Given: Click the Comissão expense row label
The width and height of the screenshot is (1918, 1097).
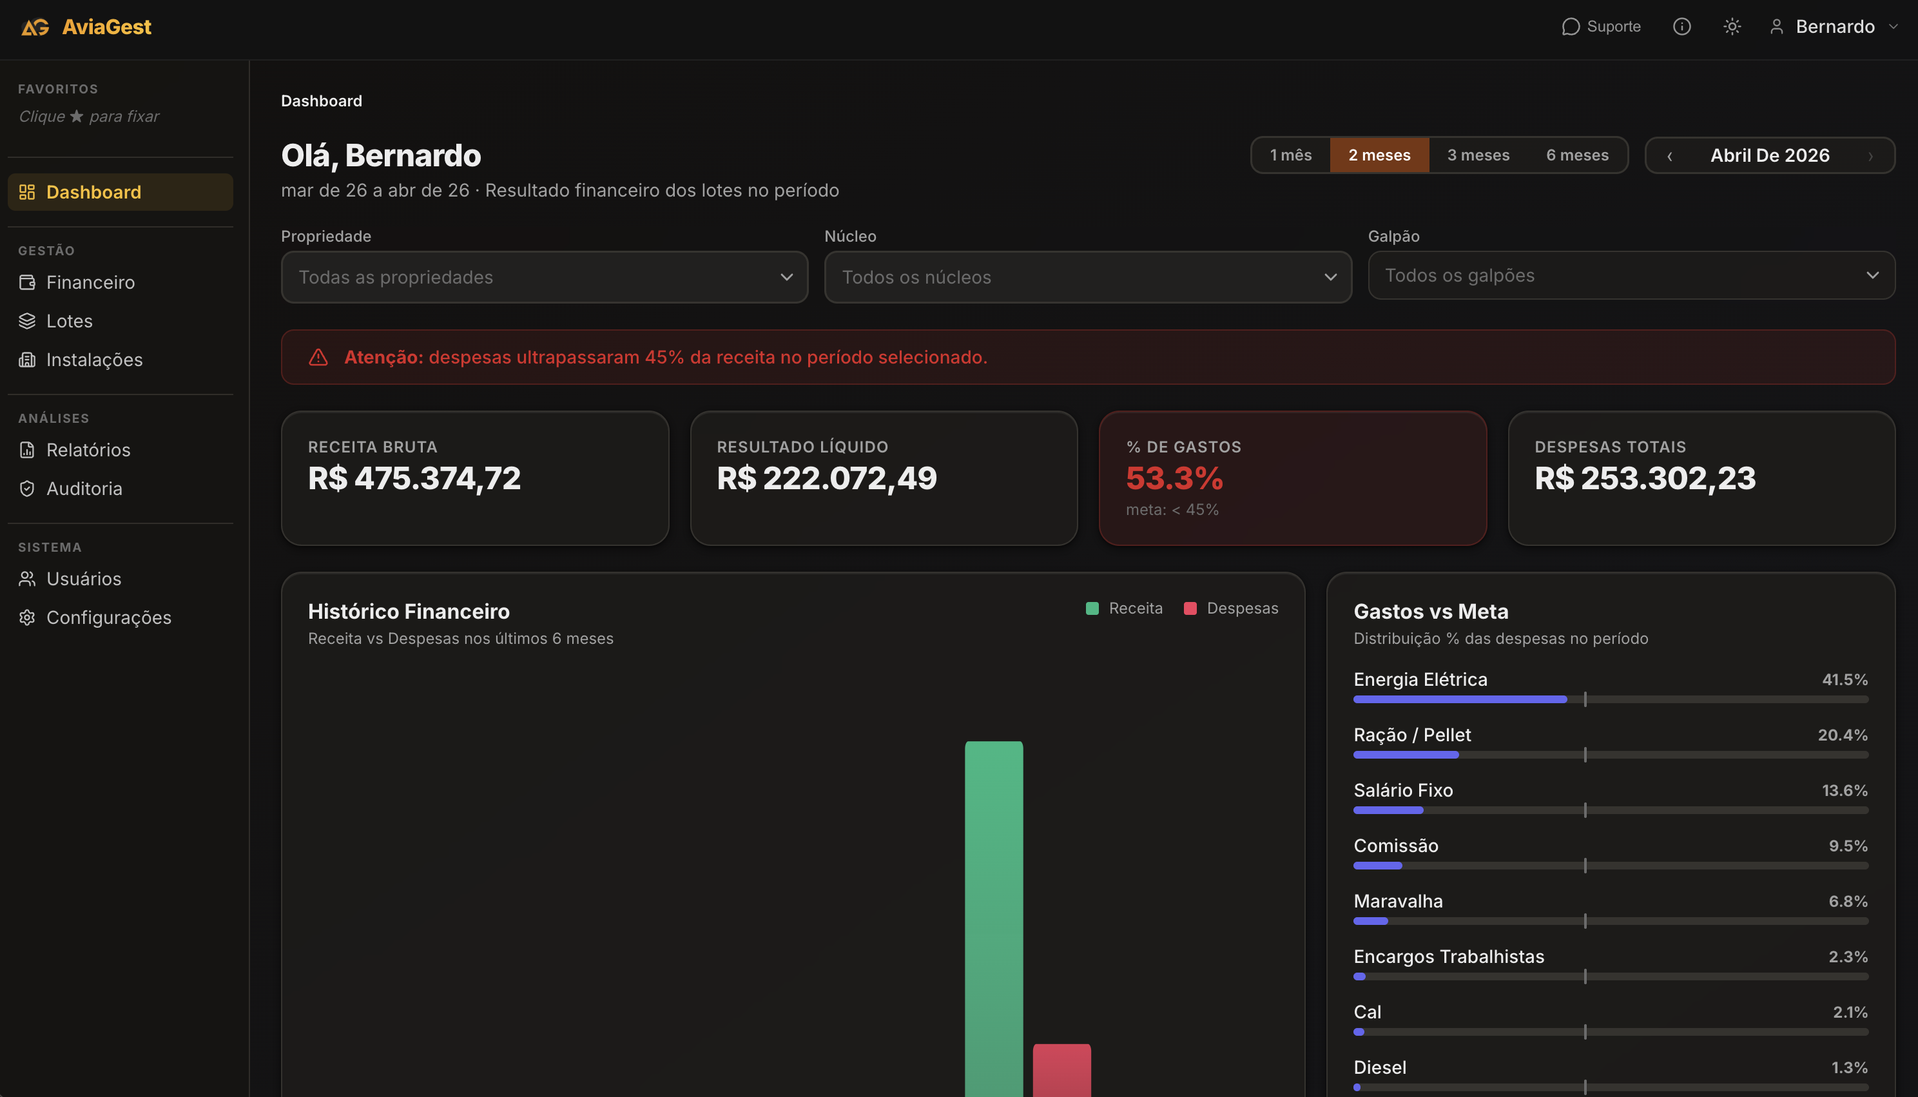Looking at the screenshot, I should pos(1396,846).
